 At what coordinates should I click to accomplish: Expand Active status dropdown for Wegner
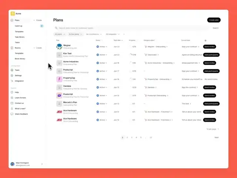pyautogui.click(x=102, y=47)
